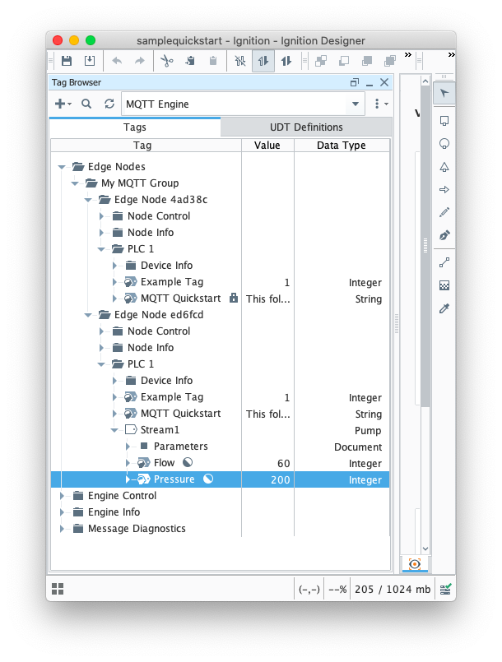Expand the Parameters node
Image resolution: width=502 pixels, height=662 pixels.
click(128, 447)
